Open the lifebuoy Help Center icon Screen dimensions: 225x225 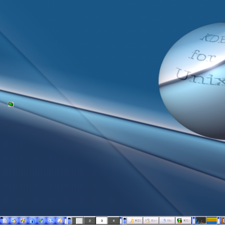point(23,220)
